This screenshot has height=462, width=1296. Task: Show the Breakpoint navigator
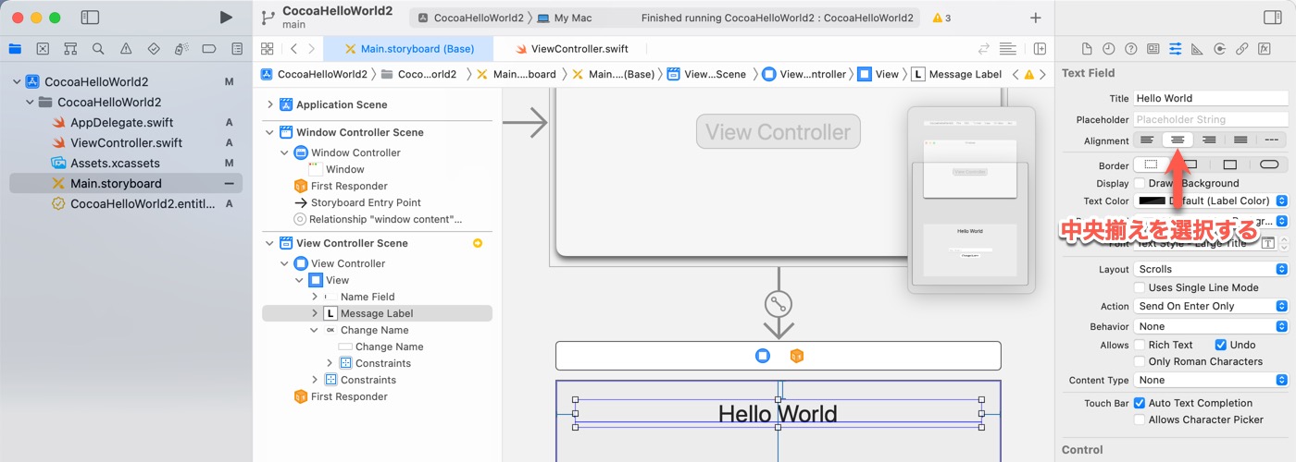(x=209, y=49)
